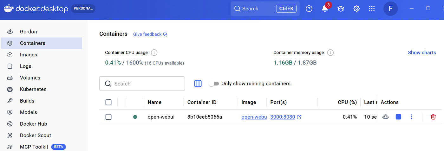
Task: Open the Learning center graduation cap icon
Action: [x=341, y=9]
